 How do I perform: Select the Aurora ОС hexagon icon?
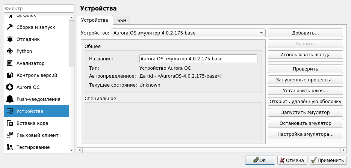[10, 87]
